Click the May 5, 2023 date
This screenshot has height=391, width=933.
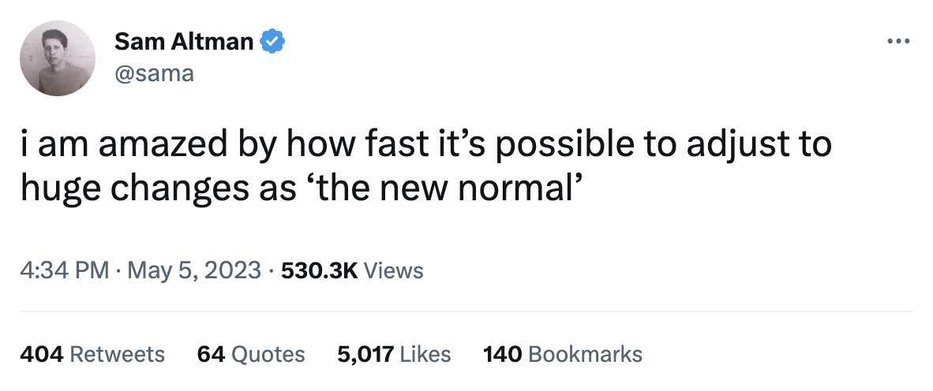tap(193, 271)
